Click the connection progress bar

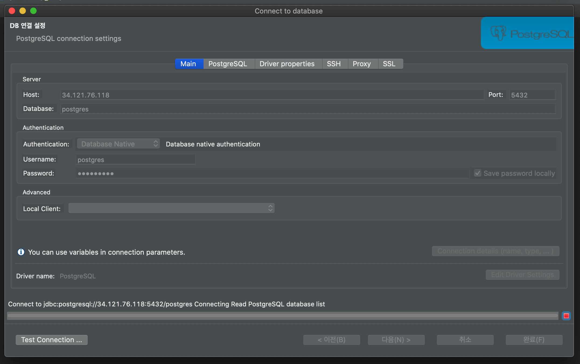click(x=283, y=316)
